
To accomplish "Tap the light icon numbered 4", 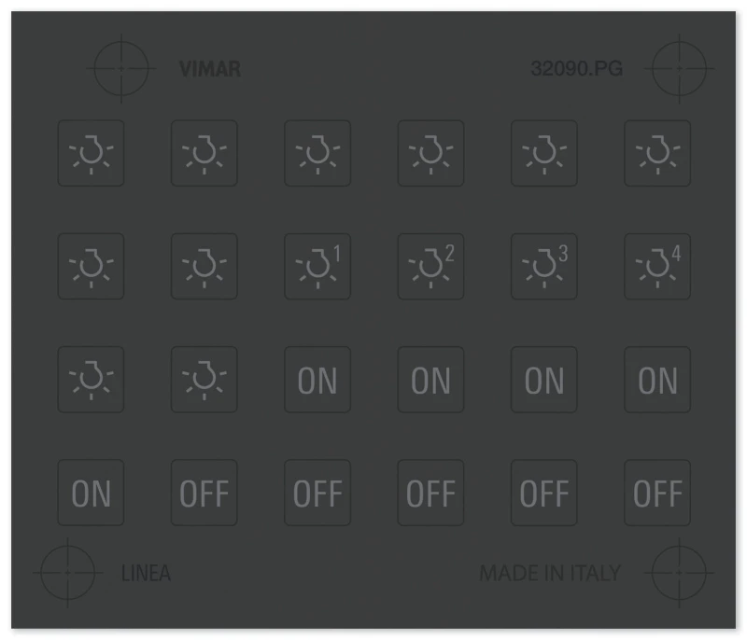I will click(x=657, y=267).
